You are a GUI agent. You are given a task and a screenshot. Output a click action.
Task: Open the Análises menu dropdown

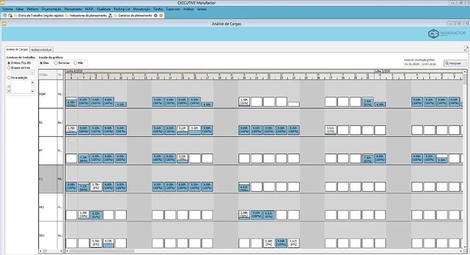click(188, 9)
